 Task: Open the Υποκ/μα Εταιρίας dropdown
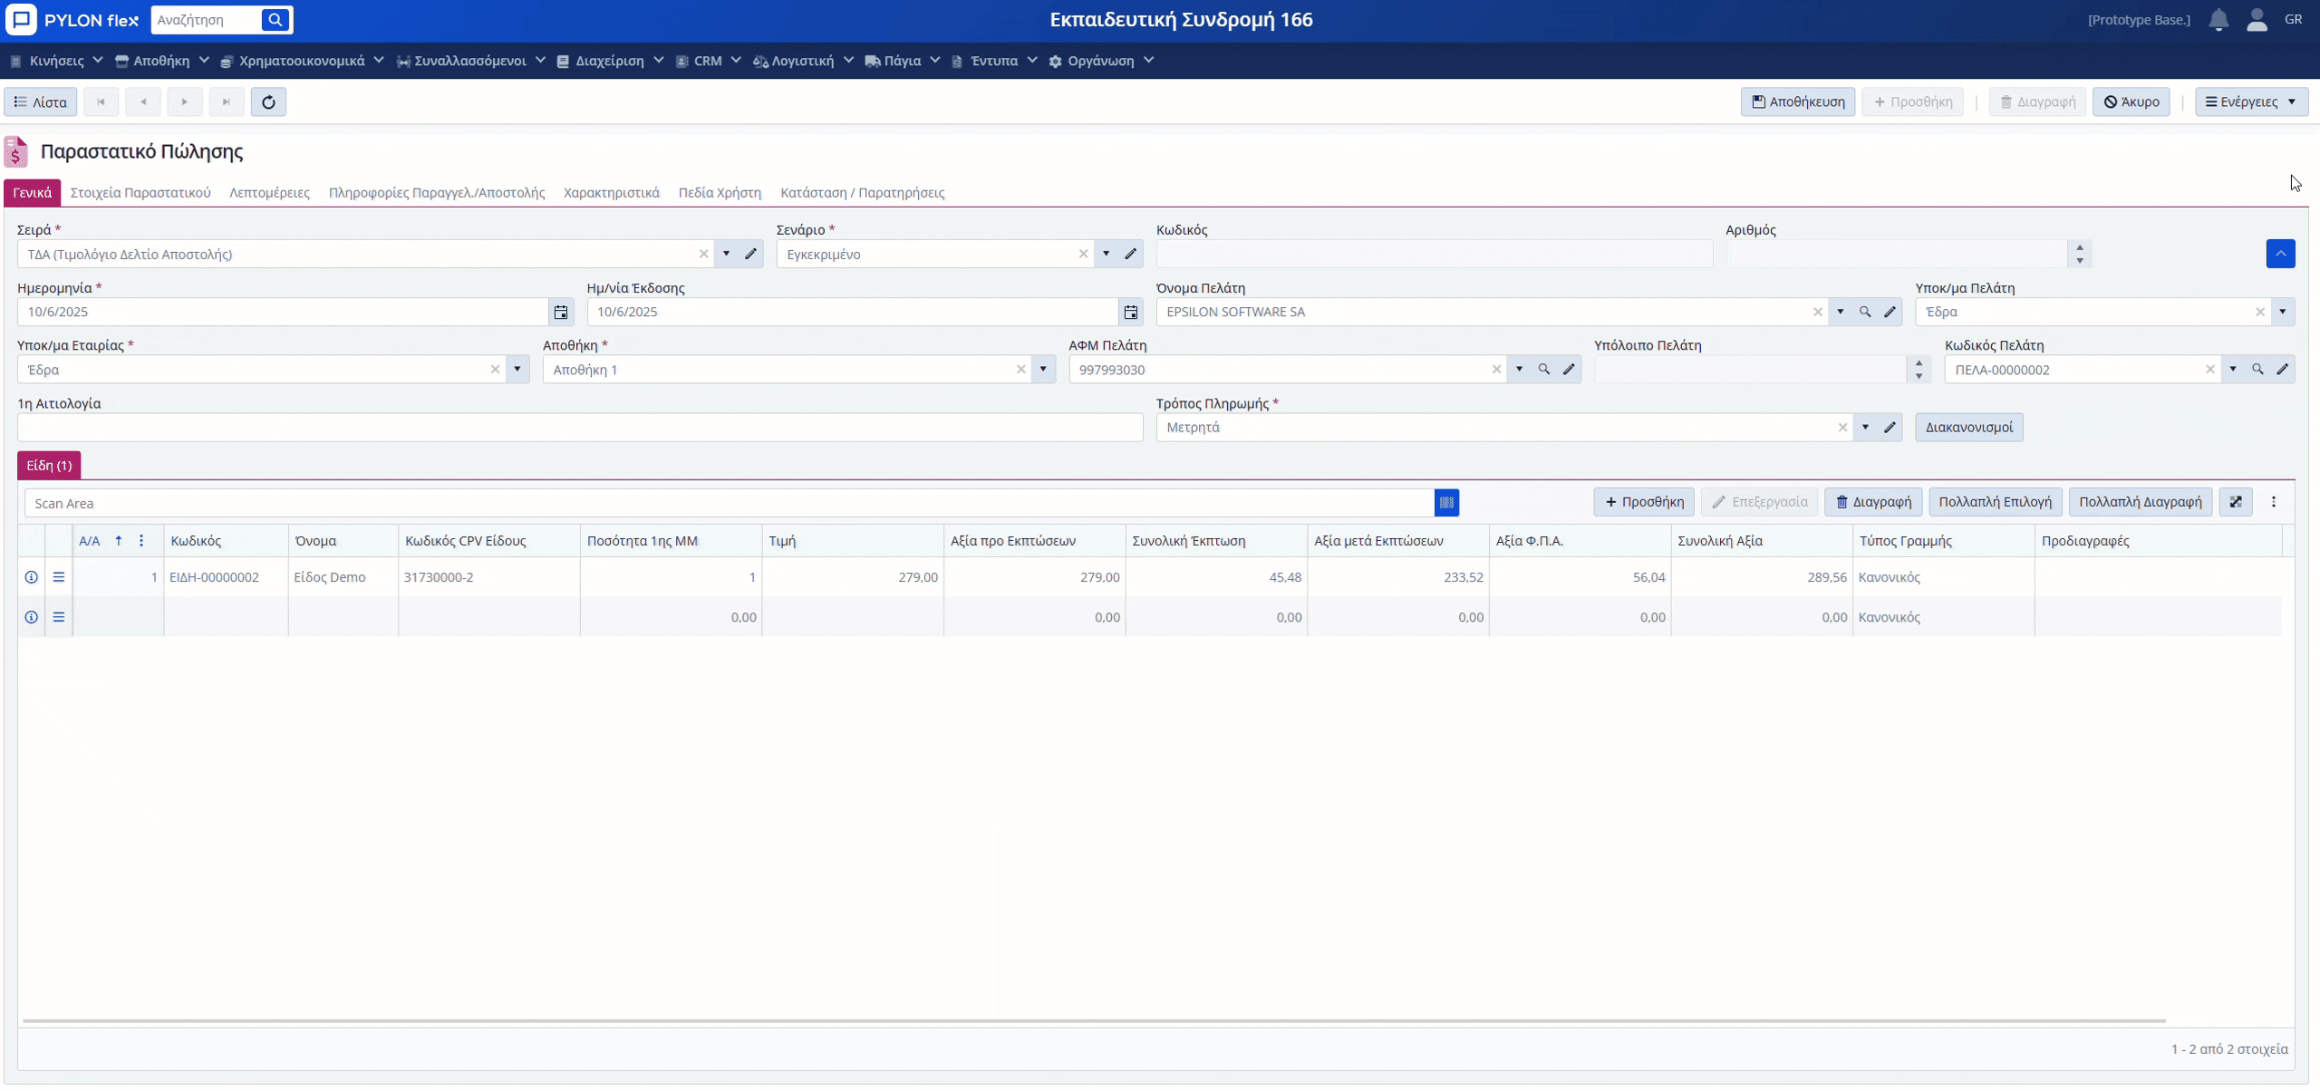pos(517,370)
